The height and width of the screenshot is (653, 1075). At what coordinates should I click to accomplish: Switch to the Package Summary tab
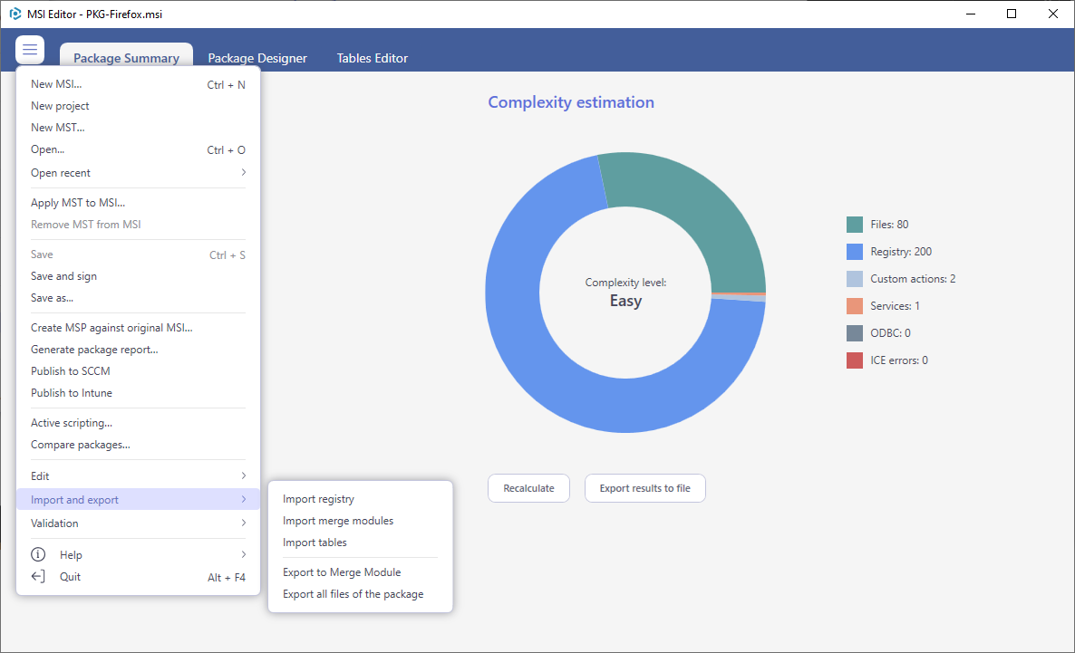tap(126, 58)
